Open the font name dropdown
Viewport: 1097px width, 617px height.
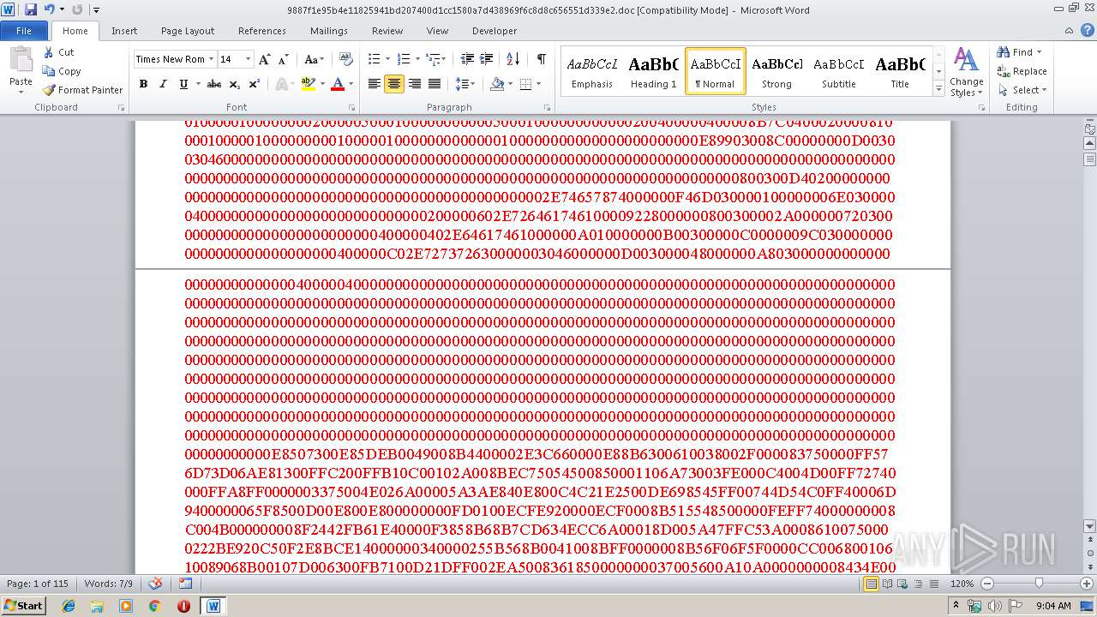(211, 59)
